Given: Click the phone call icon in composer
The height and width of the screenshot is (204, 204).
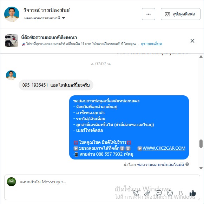Looking at the screenshot, I should point(136,193).
